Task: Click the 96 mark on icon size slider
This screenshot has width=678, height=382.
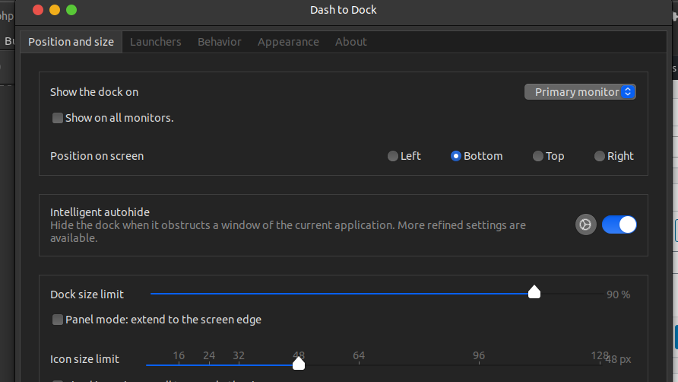Action: tap(479, 356)
